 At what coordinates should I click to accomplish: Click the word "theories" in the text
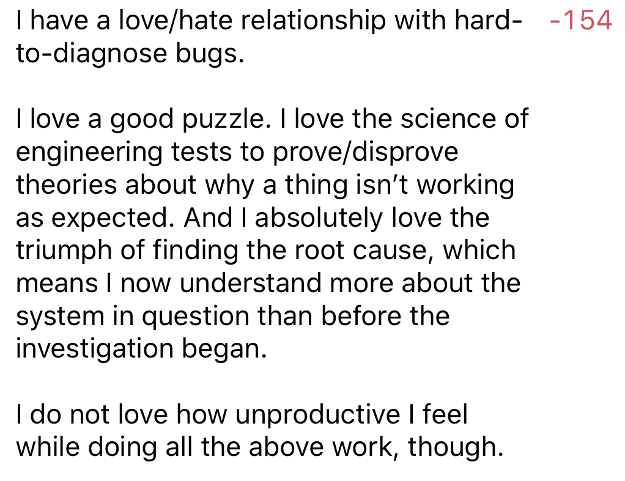point(67,185)
